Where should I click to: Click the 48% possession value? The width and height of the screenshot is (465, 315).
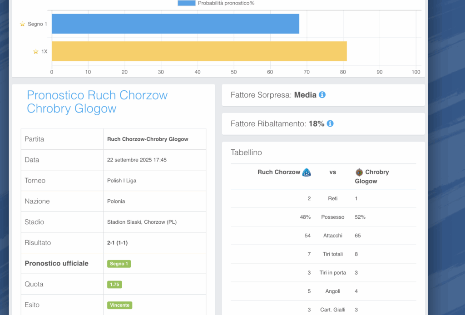305,217
